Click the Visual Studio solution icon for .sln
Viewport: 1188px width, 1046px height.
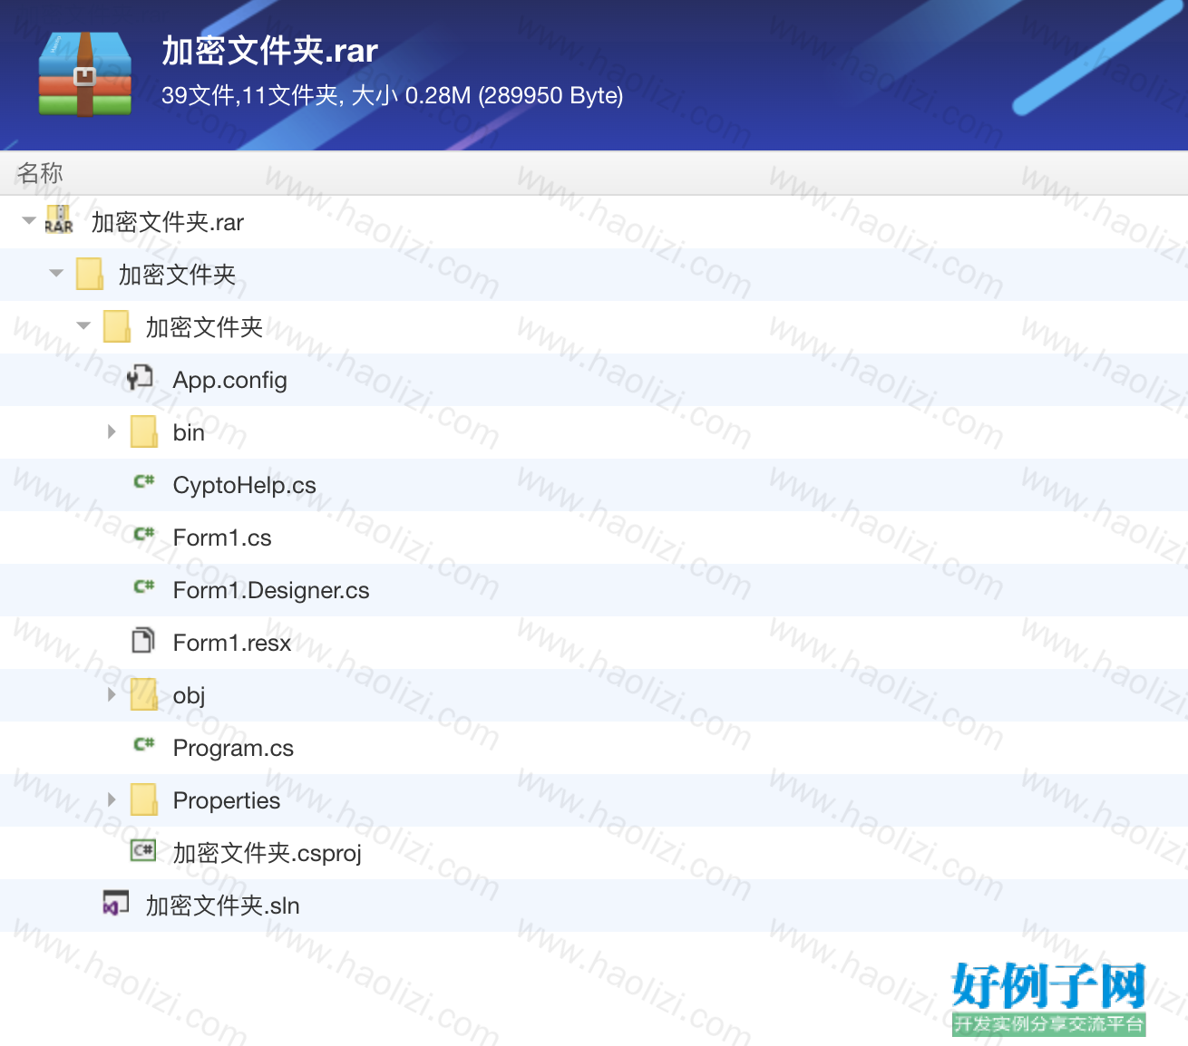(116, 903)
